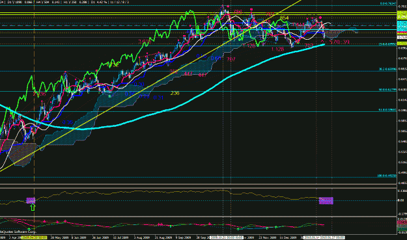Click the white crosshair date label 2009.10.21
The height and width of the screenshot is (240, 407).
227,237
